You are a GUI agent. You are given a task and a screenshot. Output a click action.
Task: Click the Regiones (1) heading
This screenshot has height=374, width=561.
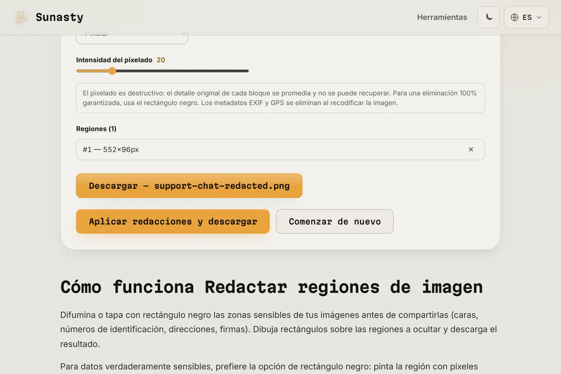[96, 129]
